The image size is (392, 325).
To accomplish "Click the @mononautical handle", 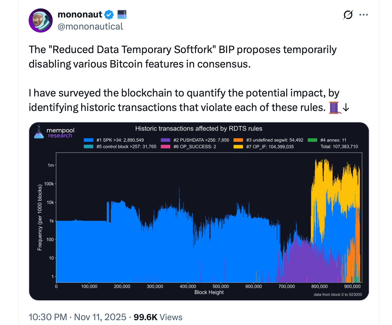I will (90, 27).
